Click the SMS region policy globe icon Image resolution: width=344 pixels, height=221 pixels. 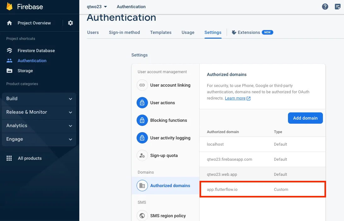coord(142,216)
